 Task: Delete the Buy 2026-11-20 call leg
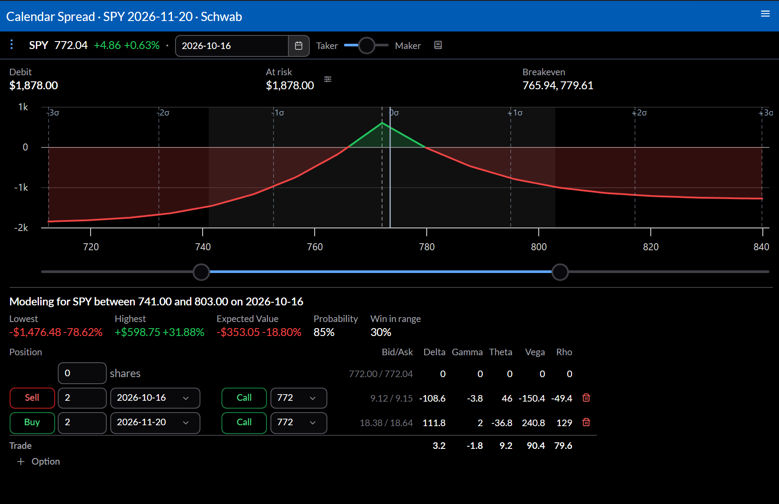[586, 422]
